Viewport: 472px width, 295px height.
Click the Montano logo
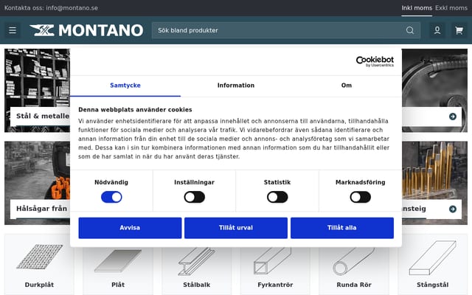[86, 30]
